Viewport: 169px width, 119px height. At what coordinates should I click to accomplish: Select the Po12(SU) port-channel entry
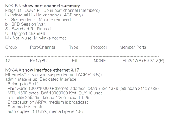point(38,61)
